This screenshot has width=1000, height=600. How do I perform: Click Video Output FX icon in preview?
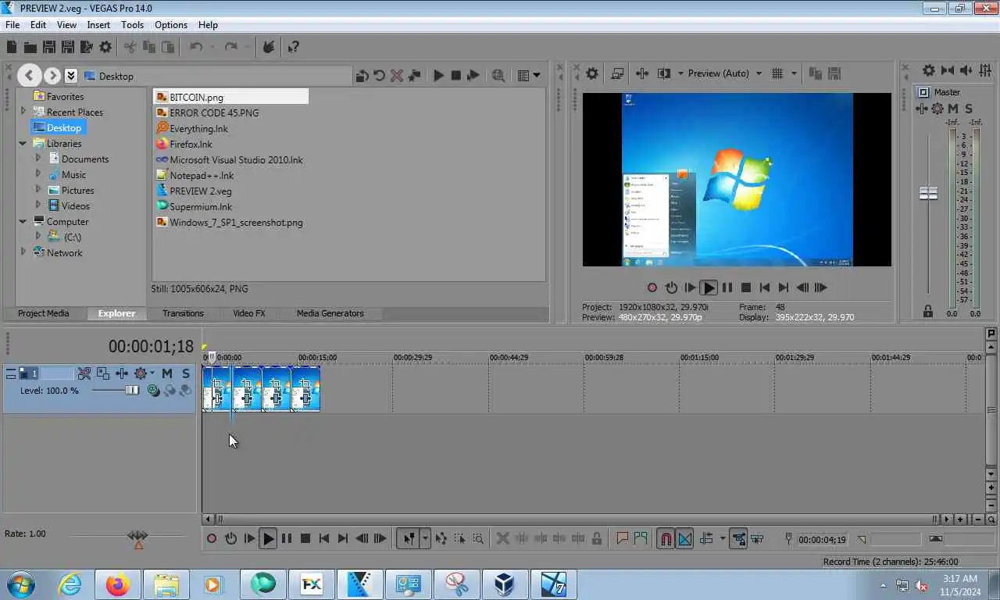[x=642, y=73]
